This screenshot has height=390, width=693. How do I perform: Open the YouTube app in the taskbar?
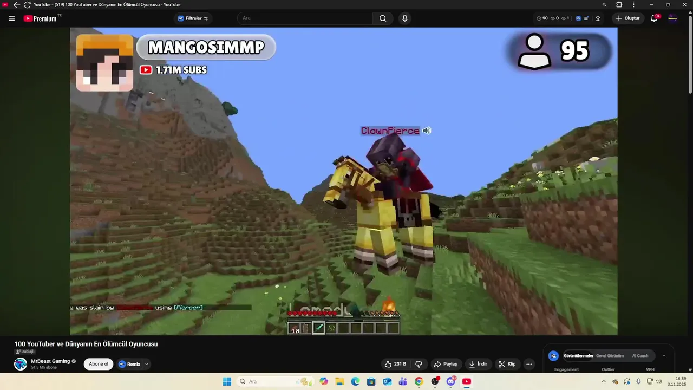pyautogui.click(x=467, y=381)
